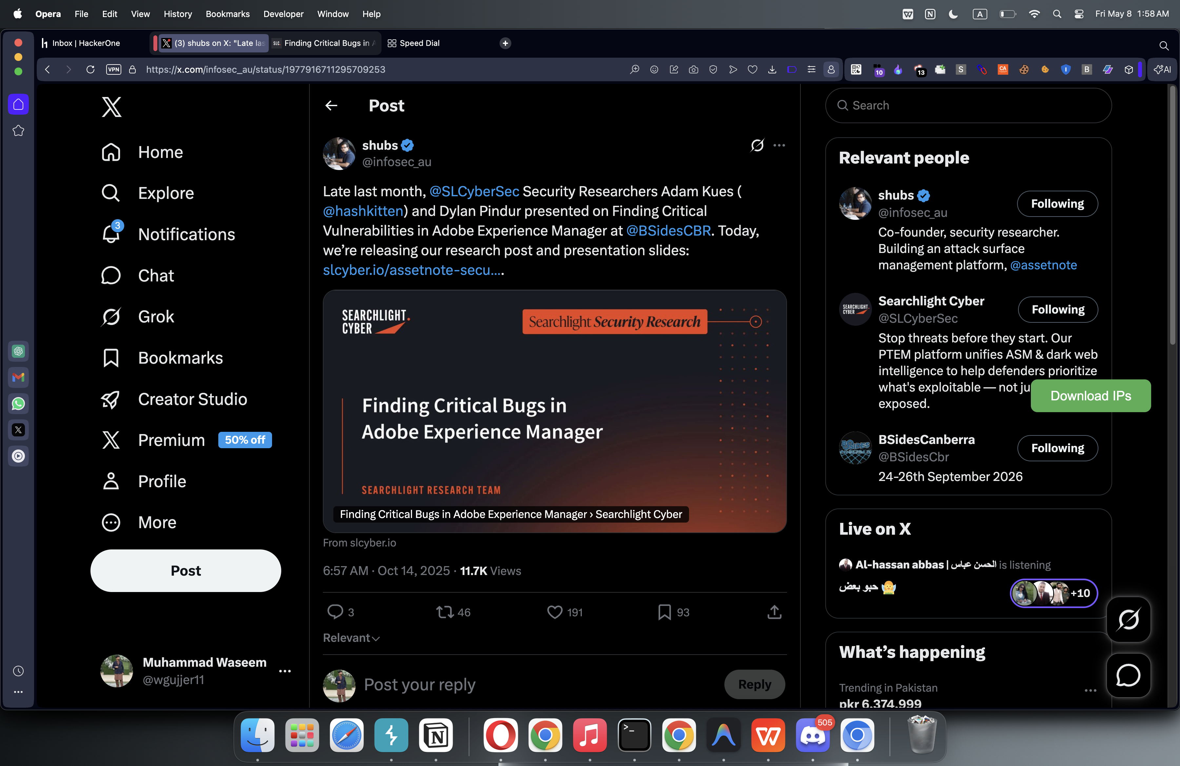Open Opera sidebar more options
Viewport: 1180px width, 766px height.
pyautogui.click(x=18, y=692)
